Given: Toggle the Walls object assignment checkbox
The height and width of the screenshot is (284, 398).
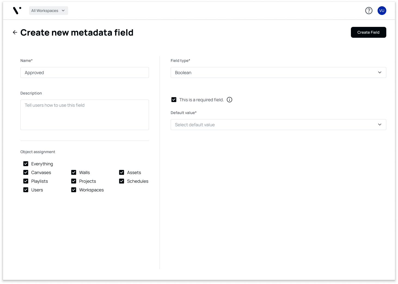Looking at the screenshot, I should [x=74, y=172].
